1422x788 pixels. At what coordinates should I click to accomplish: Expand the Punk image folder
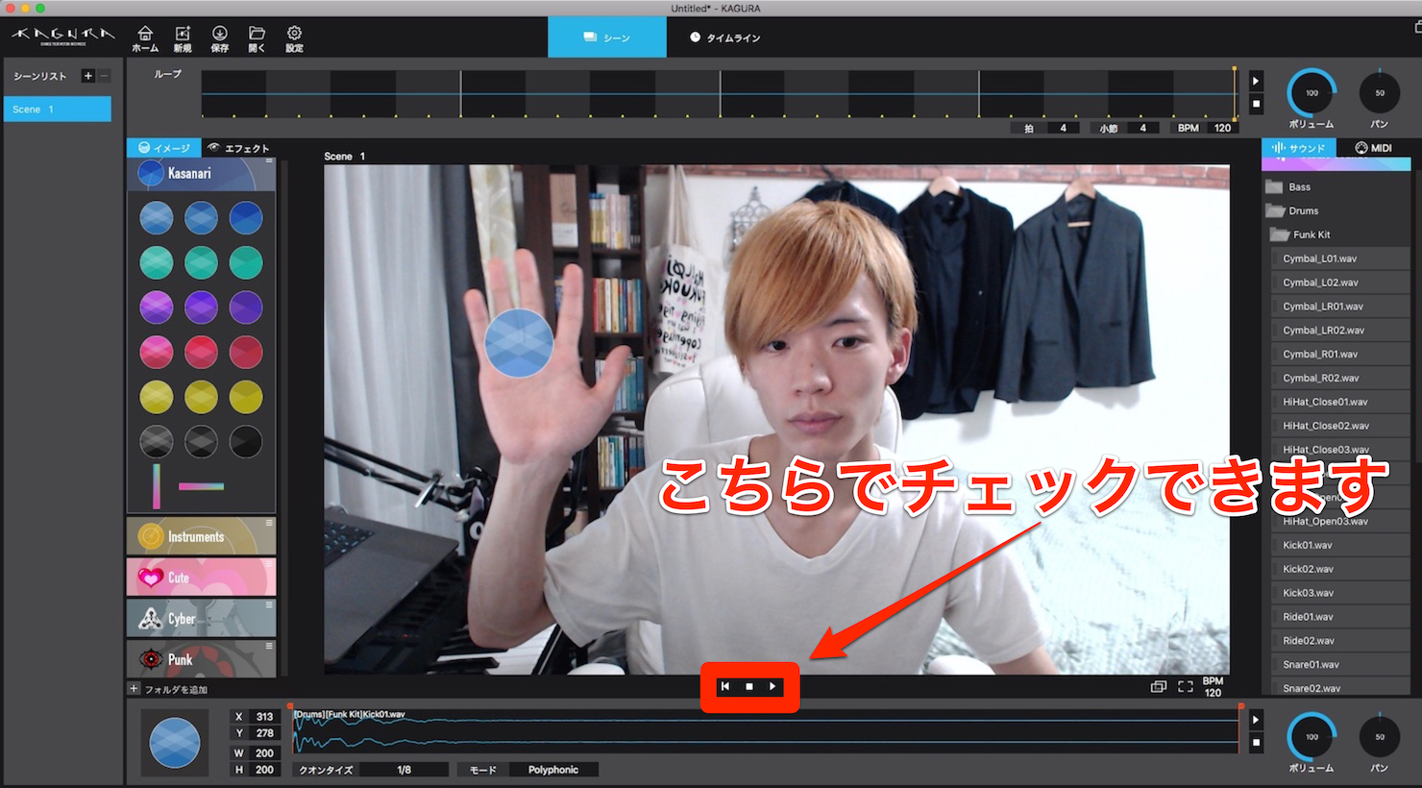tap(202, 659)
